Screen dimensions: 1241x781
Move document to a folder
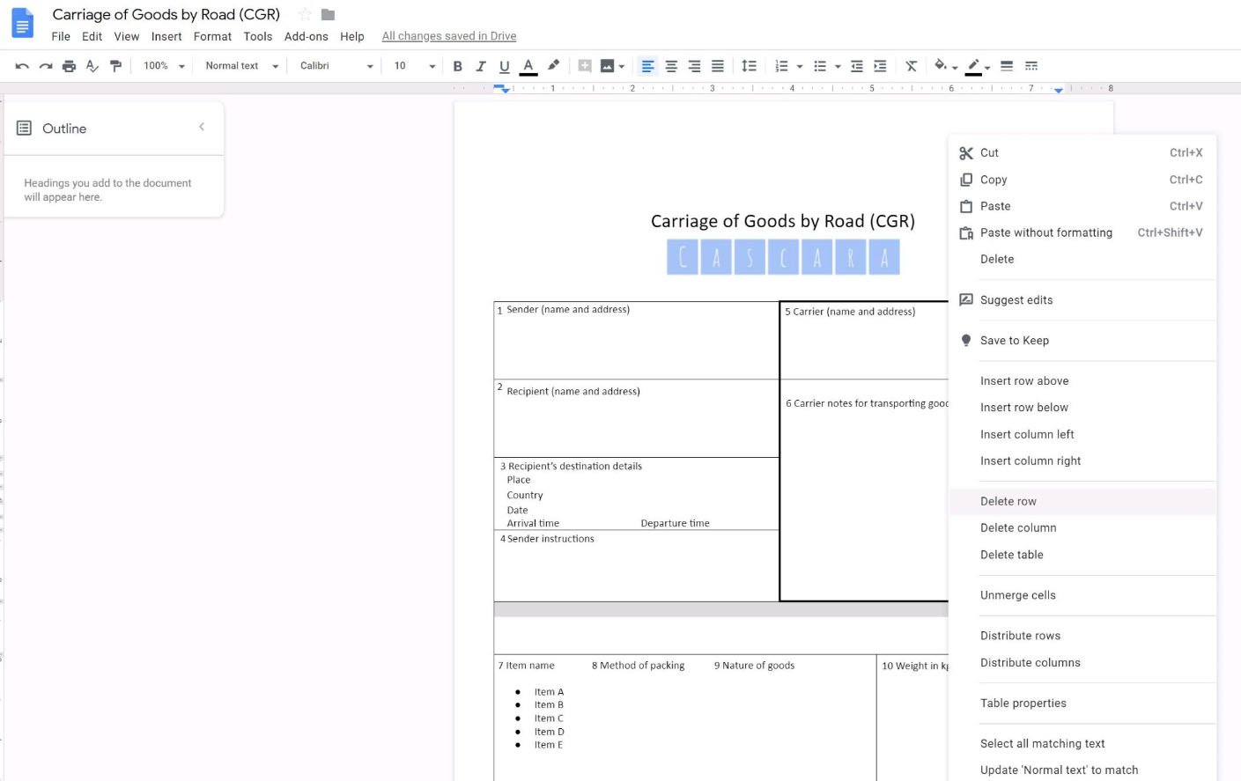[328, 14]
